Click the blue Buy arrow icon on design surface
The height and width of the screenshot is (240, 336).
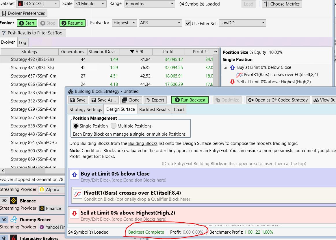pyautogui.click(x=75, y=175)
